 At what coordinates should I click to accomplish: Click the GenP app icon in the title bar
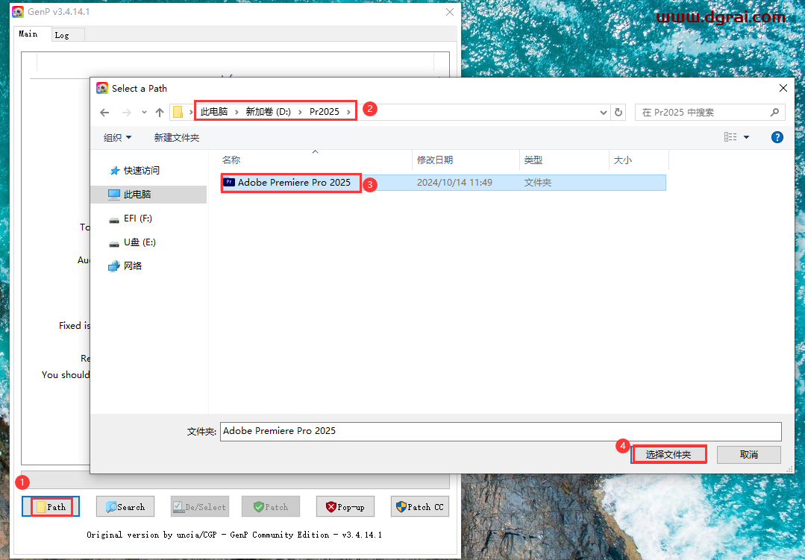click(17, 12)
